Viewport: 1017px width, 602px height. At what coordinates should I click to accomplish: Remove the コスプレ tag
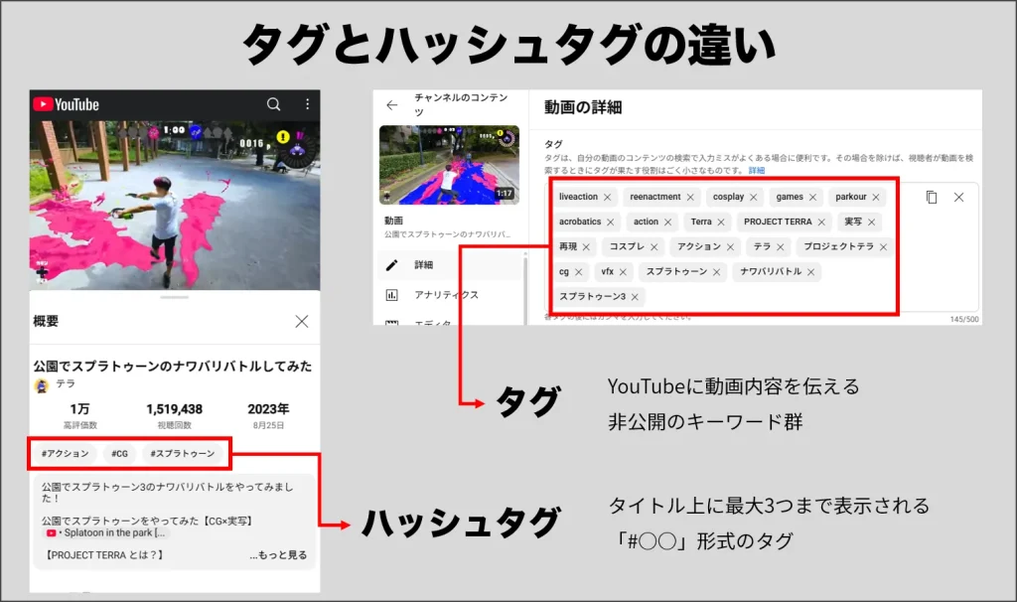(654, 247)
